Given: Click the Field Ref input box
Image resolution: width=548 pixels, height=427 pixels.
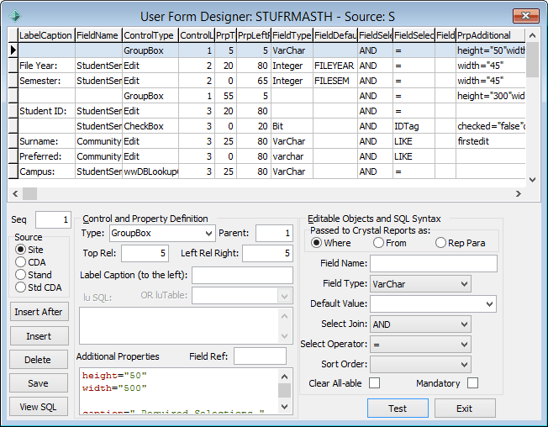Looking at the screenshot, I should 260,356.
